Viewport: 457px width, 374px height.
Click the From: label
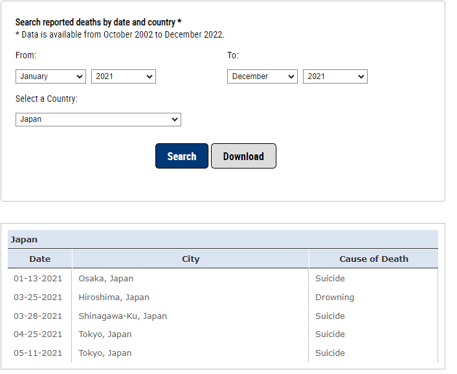(x=26, y=55)
